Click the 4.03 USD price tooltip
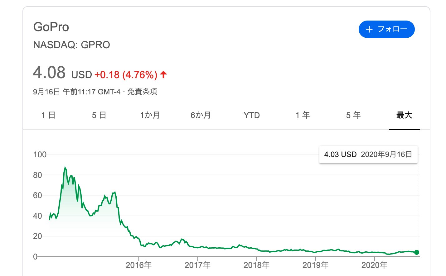 (x=368, y=155)
